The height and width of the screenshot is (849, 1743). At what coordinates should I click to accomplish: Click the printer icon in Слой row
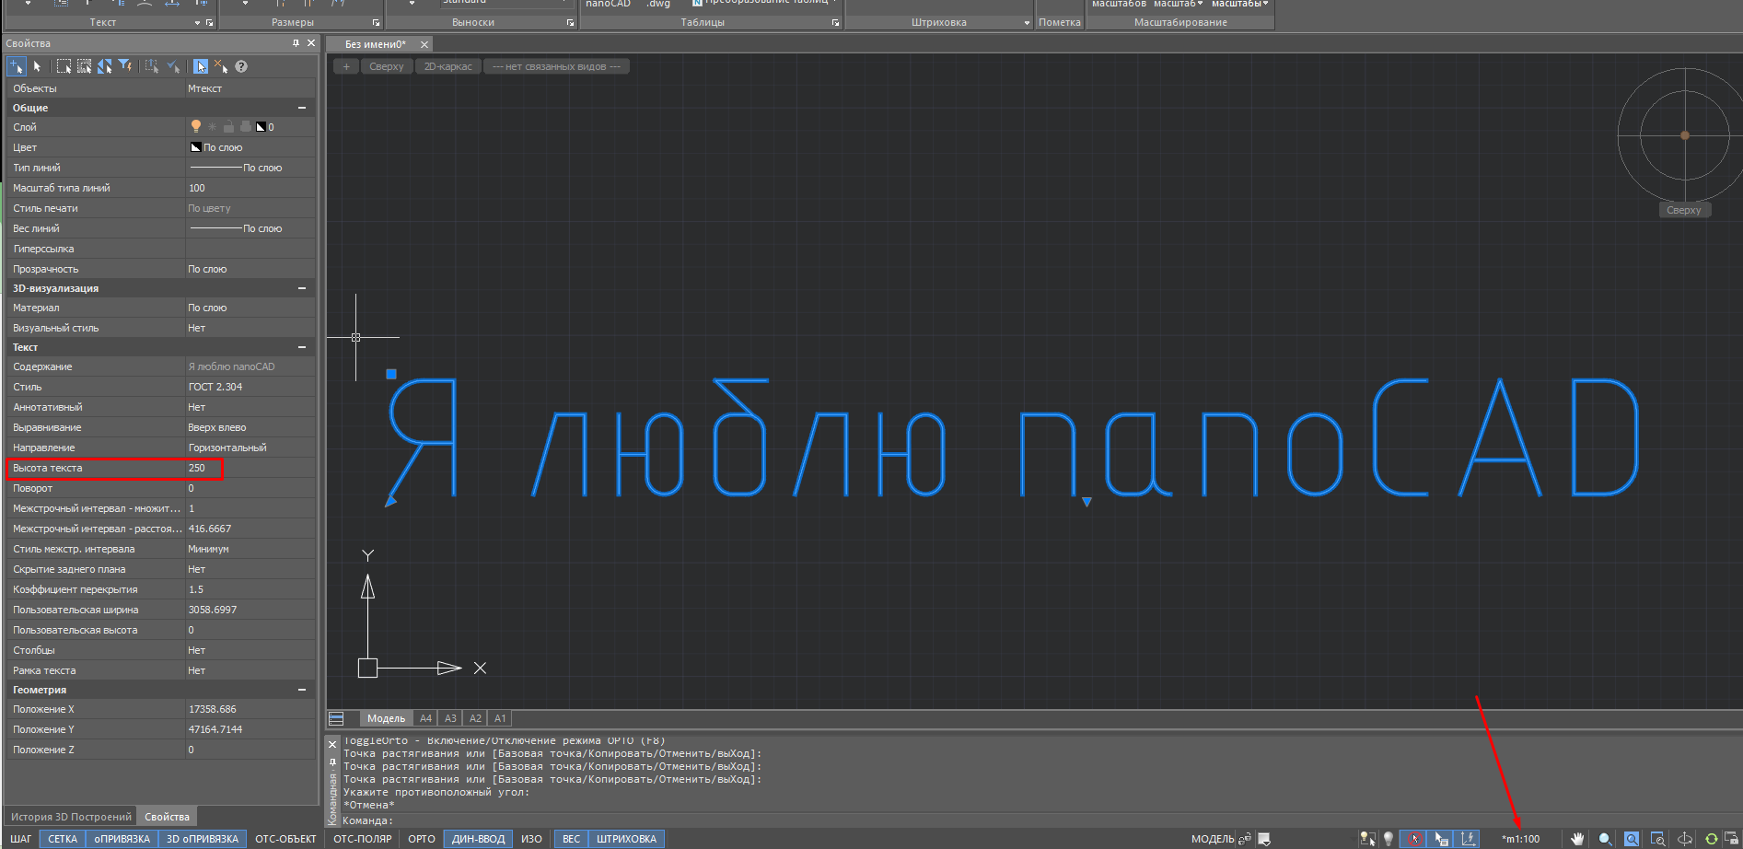(245, 127)
